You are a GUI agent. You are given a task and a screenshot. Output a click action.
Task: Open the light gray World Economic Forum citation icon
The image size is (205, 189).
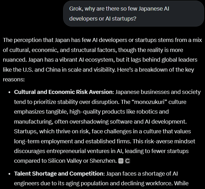[x=121, y=161]
